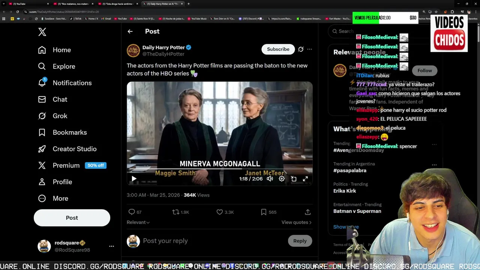Open Grok from the sidebar
480x270 pixels.
pos(52,116)
